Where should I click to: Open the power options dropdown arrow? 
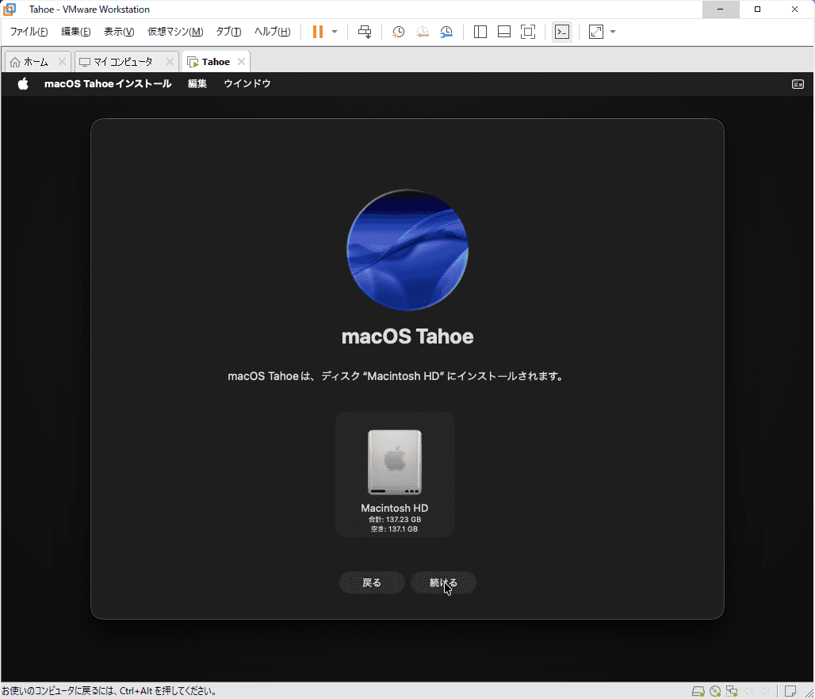(335, 32)
